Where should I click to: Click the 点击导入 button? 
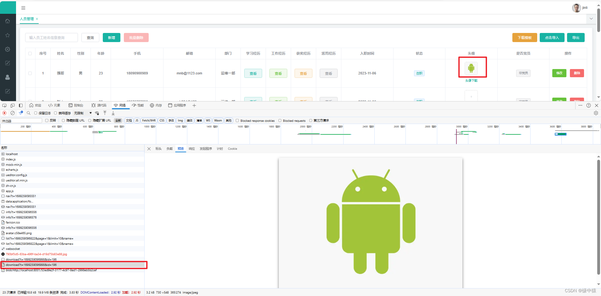552,38
